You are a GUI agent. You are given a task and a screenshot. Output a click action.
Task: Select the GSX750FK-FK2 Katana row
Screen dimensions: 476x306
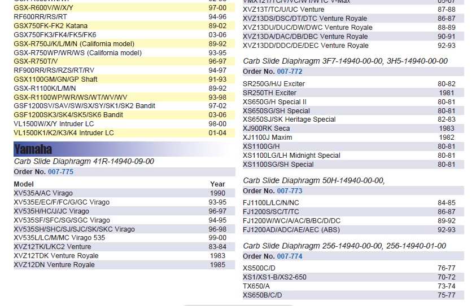(124, 26)
